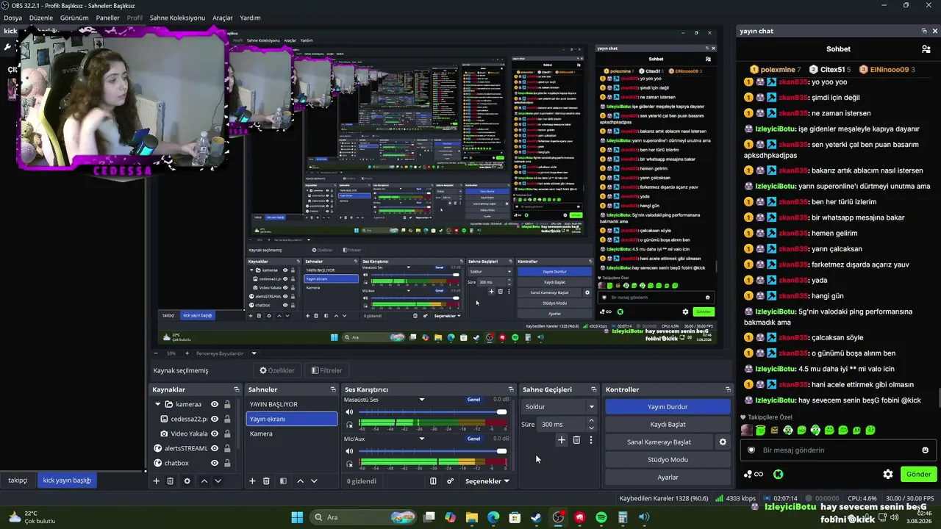Move scene up in Sahneler list

tap(300, 481)
